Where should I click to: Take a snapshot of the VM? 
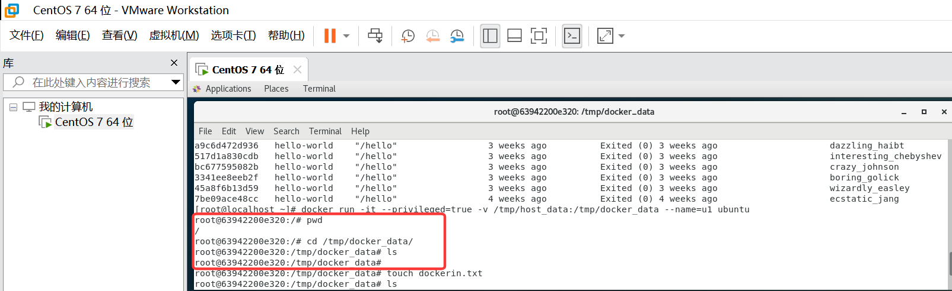(x=408, y=36)
